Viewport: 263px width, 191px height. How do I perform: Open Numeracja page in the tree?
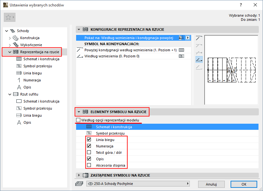click(32, 80)
